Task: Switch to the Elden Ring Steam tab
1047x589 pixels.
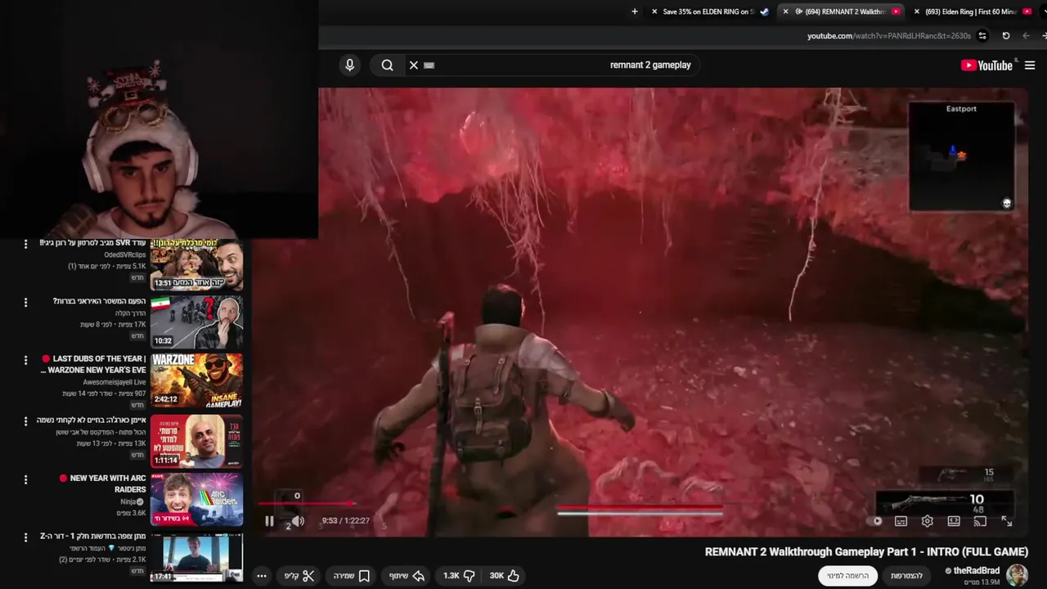Action: tap(708, 11)
